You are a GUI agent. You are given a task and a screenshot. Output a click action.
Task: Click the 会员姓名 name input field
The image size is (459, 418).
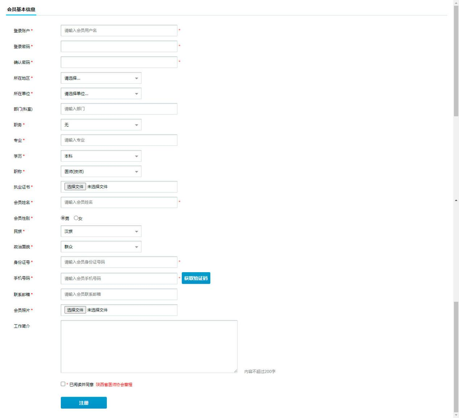119,202
